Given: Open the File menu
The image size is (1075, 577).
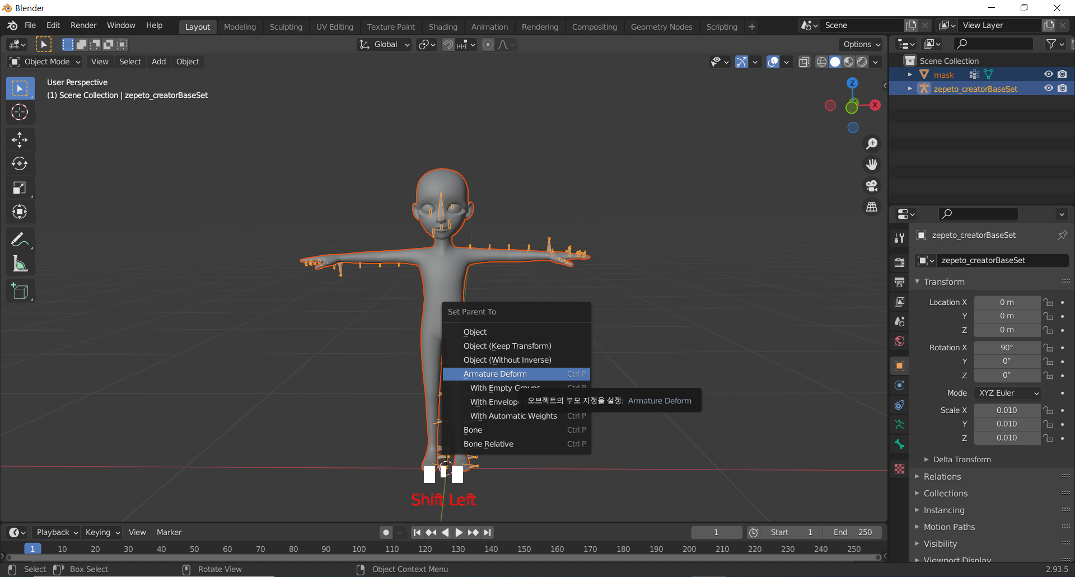Looking at the screenshot, I should point(30,26).
